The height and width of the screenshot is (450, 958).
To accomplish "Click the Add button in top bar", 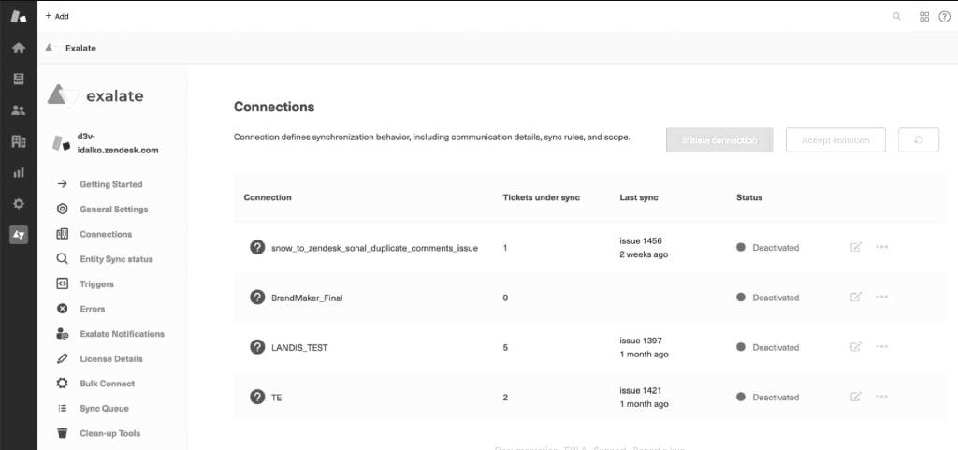I will coord(57,17).
